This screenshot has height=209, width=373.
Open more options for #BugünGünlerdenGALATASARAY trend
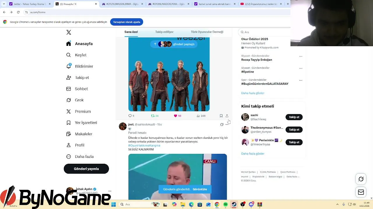click(301, 80)
